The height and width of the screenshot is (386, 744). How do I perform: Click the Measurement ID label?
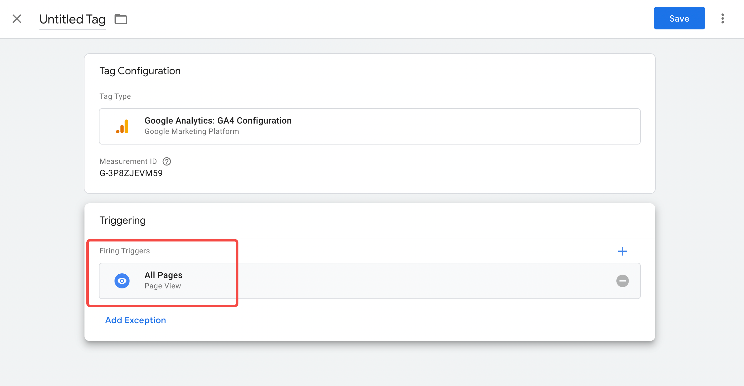pos(128,161)
